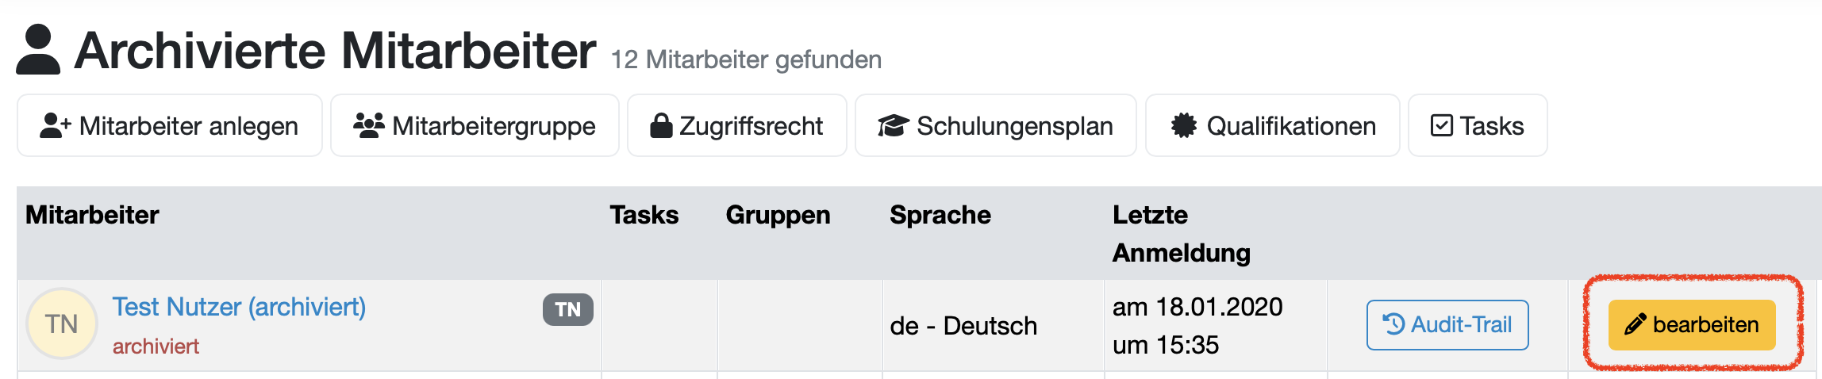Open the Zugriffsrecht section
The width and height of the screenshot is (1822, 379).
coord(737,125)
